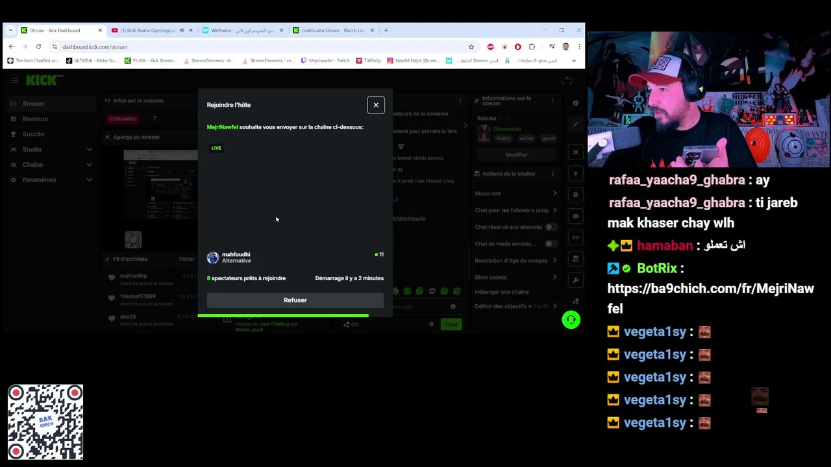Expand the Mode lent option

tap(516, 193)
